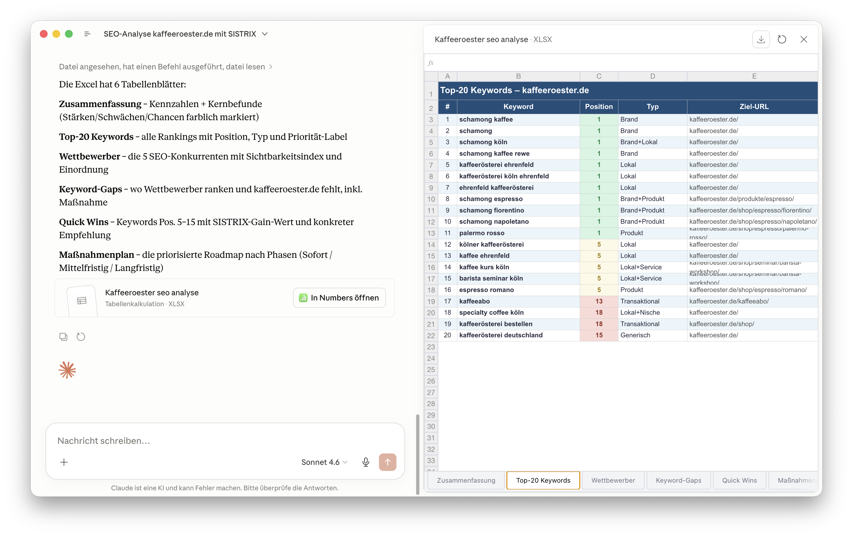The image size is (853, 537).
Task: Select cell 'schamong kaffee rewe'
Action: (518, 154)
